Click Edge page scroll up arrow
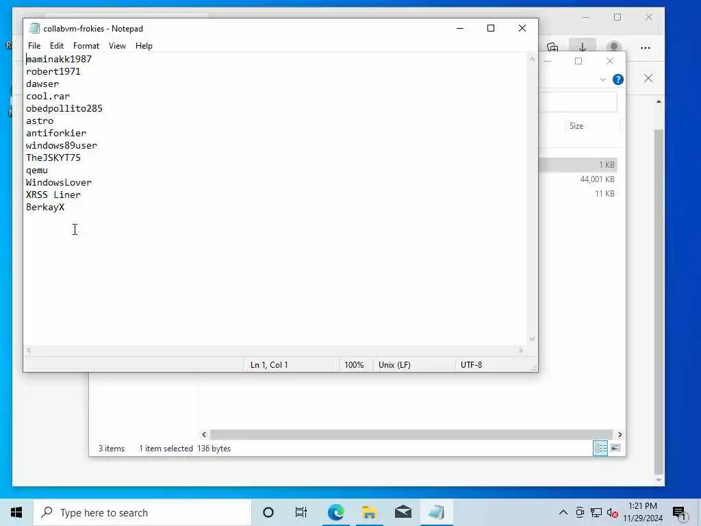This screenshot has height=526, width=701. tap(659, 102)
